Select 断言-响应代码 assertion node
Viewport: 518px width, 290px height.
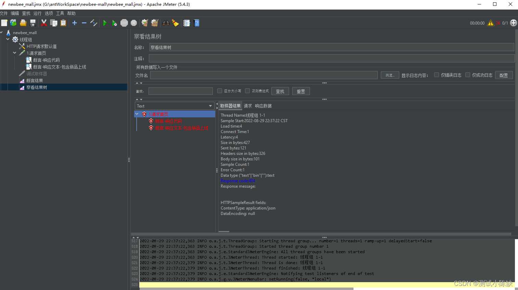pos(46,60)
